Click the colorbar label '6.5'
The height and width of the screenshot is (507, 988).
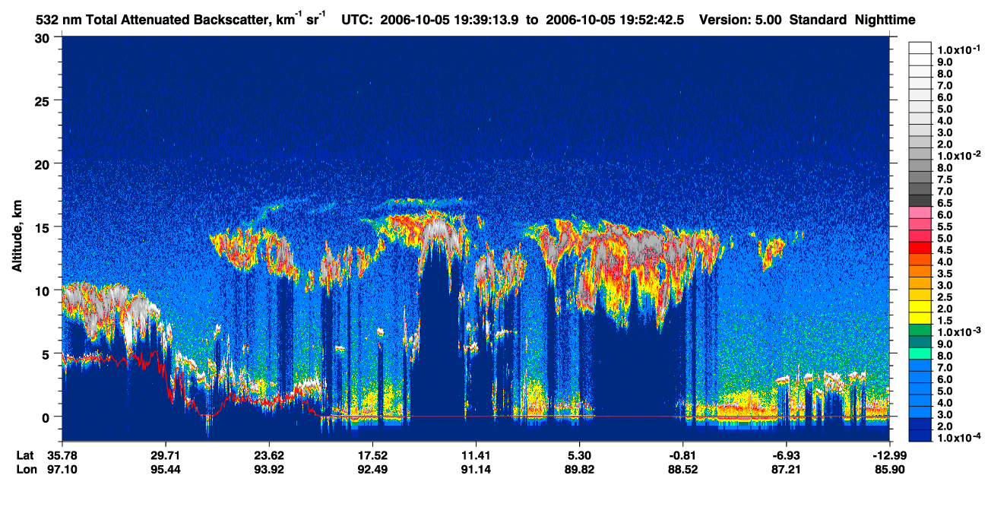(945, 203)
